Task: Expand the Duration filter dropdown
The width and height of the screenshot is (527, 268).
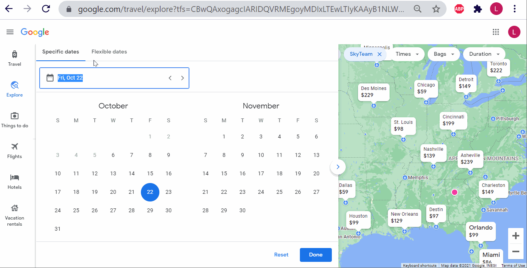Action: coord(484,54)
